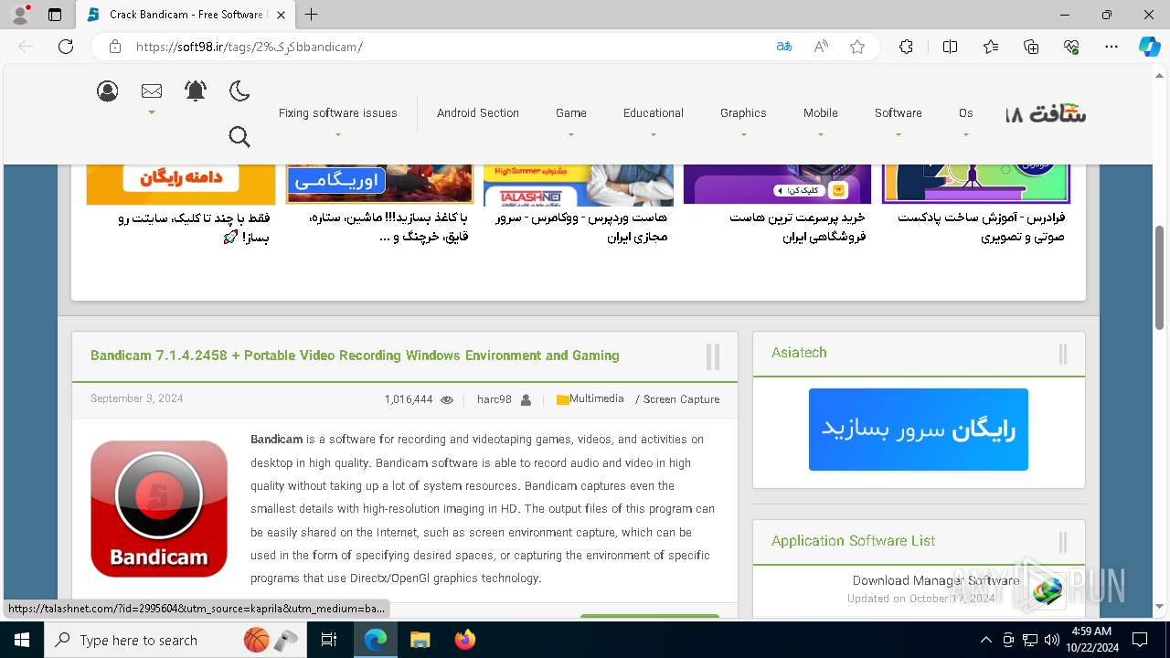Click the page vertical scrollbar thumb
This screenshot has width=1170, height=658.
coord(1160,277)
